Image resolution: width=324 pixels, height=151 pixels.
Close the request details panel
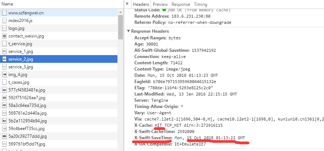127,4
